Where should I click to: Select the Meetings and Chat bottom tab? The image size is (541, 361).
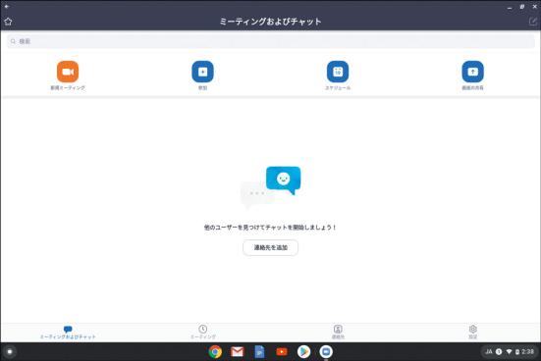pyautogui.click(x=68, y=333)
